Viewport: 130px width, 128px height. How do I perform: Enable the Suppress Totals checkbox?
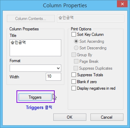click(x=74, y=75)
